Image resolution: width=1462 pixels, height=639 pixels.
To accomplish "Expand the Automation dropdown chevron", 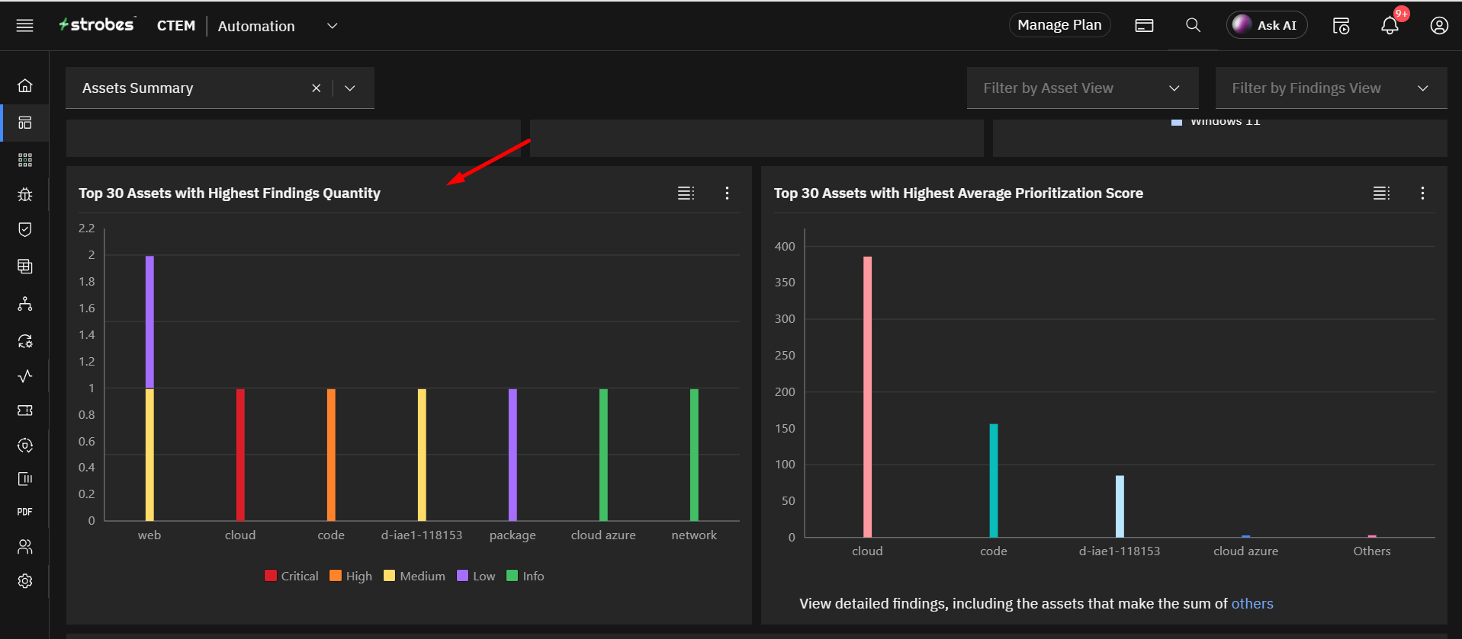I will pos(333,26).
